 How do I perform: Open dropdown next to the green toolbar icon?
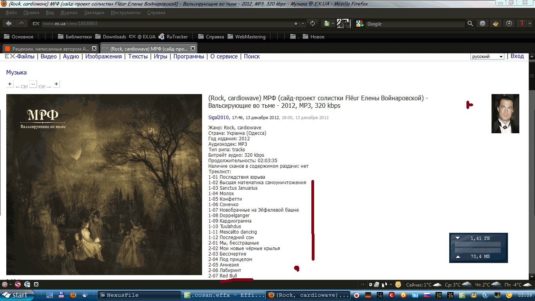pyautogui.click(x=333, y=24)
